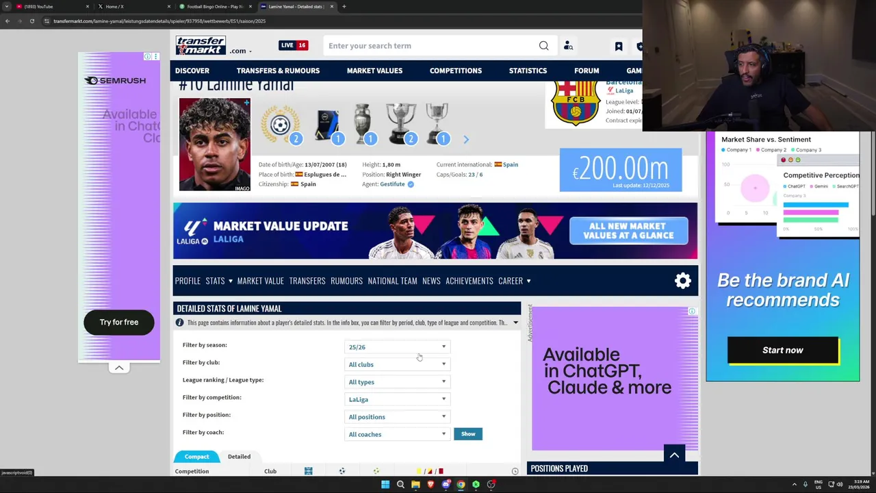Open the detailed player search icon
The width and height of the screenshot is (876, 493).
[x=568, y=46]
